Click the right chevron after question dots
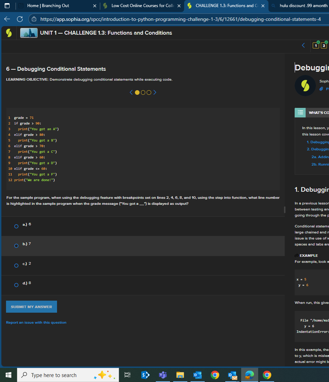The height and width of the screenshot is (382, 329). [155, 92]
